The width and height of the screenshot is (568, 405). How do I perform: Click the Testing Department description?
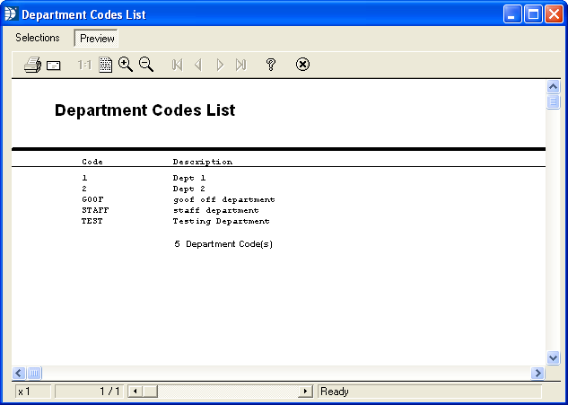click(221, 222)
